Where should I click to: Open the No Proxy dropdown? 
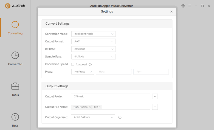tap(83, 72)
